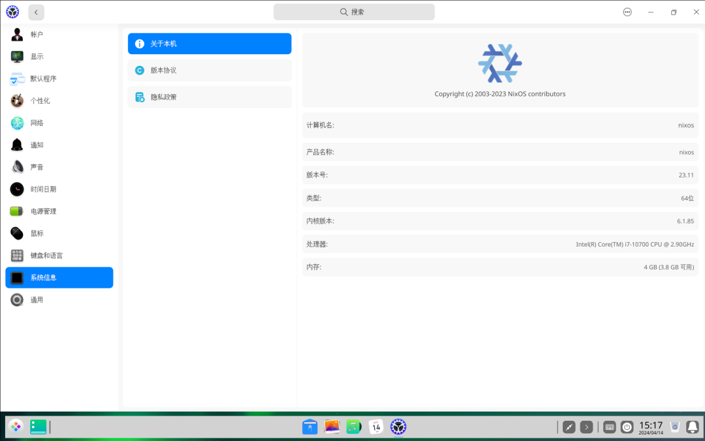This screenshot has height=441, width=705.
Task: Open the 个性化 personalization palette icon
Action: point(17,100)
